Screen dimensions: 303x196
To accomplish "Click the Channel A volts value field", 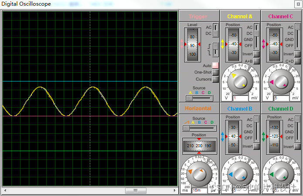I will 240,98.
